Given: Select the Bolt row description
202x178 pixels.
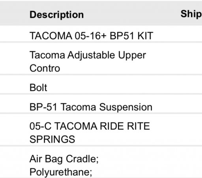Looking at the screenshot, I should click(x=38, y=88).
